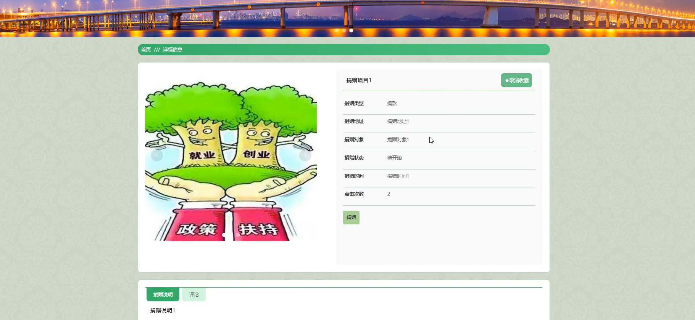
Task: Click the 捐赠 donate button
Action: pos(351,218)
